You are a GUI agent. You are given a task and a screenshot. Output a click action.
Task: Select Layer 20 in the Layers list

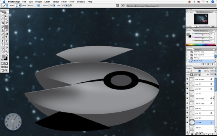[x=201, y=108]
